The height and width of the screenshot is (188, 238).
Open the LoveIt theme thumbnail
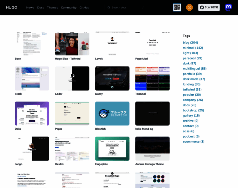(112, 44)
